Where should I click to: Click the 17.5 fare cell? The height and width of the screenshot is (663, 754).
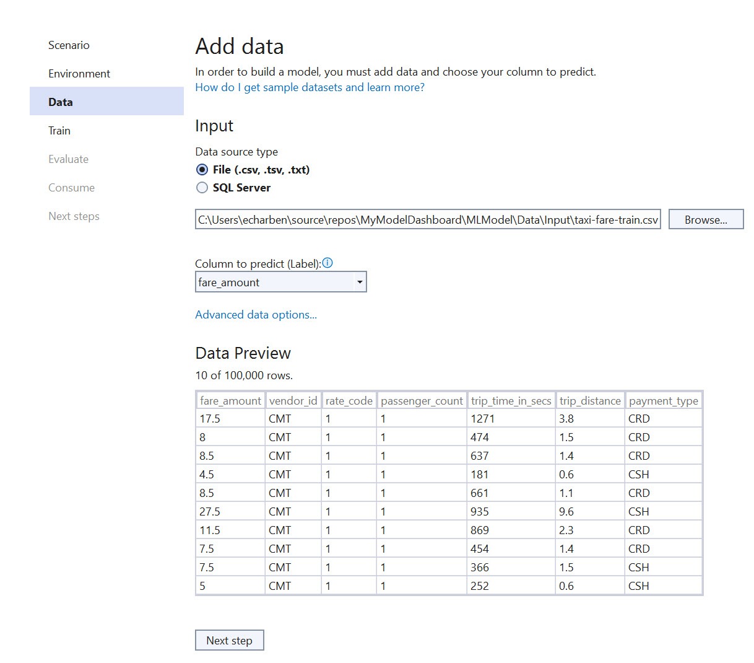[x=230, y=419]
